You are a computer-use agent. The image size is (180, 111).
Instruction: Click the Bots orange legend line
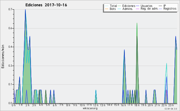coord(106,9)
